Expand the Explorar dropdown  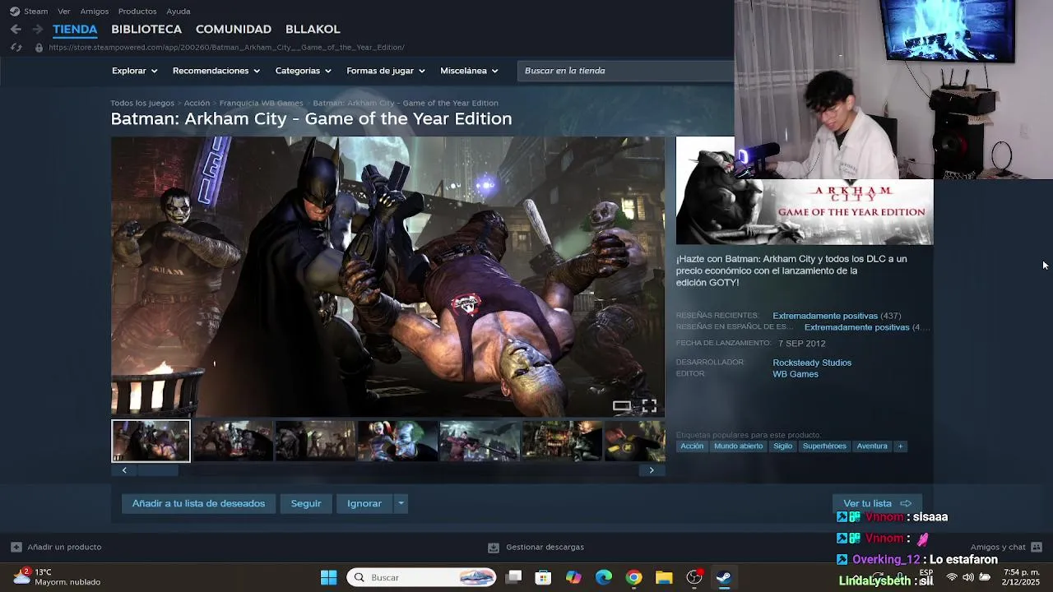point(134,71)
